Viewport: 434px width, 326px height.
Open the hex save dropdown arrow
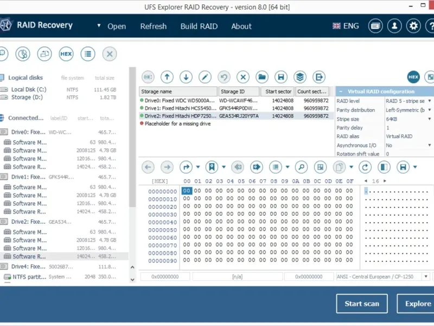tap(415, 167)
